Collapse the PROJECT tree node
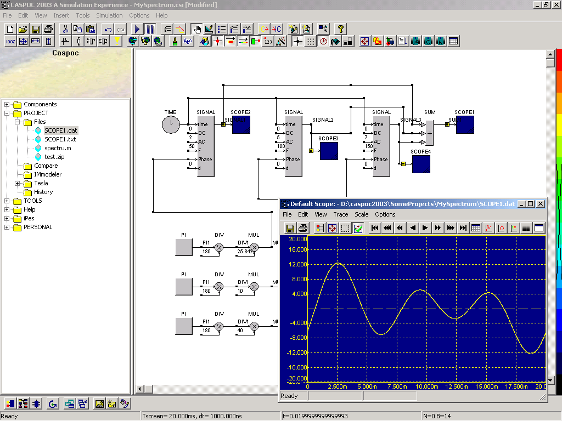This screenshot has height=421, width=562. pos(7,113)
